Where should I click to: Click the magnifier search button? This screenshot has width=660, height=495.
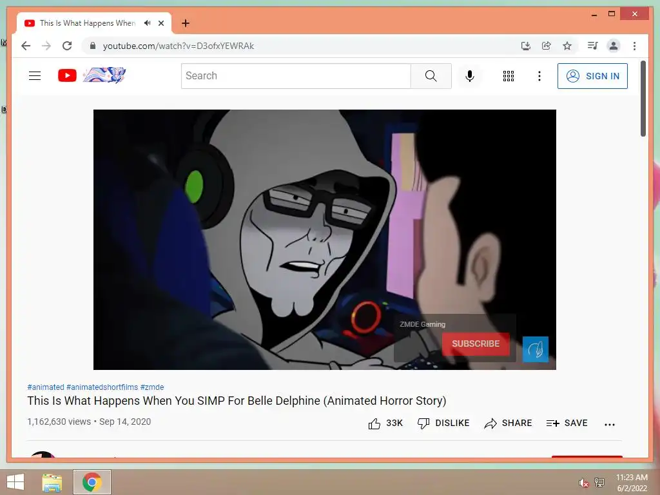point(431,76)
